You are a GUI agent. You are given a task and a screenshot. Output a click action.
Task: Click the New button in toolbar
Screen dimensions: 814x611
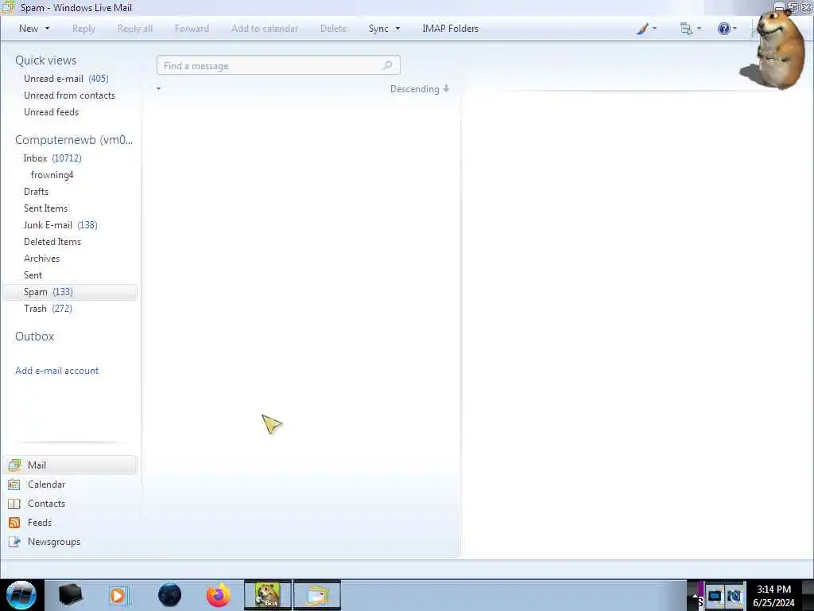point(29,29)
